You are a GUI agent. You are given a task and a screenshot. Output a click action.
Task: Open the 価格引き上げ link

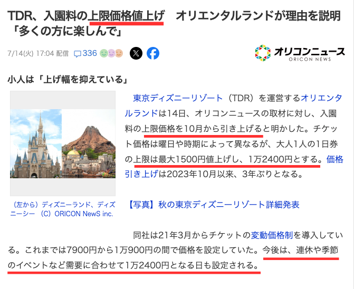(234, 167)
